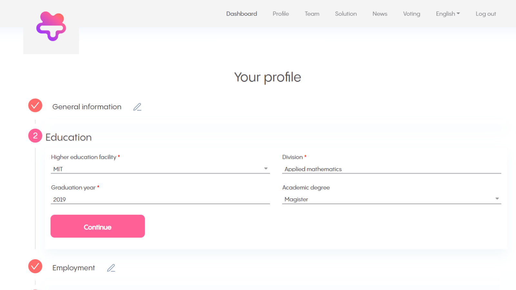Click the General information checkmark circle
The width and height of the screenshot is (516, 290).
(35, 106)
